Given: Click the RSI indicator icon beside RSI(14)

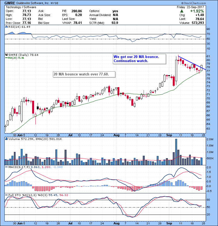Looking at the screenshot, I should (x=6, y=27).
